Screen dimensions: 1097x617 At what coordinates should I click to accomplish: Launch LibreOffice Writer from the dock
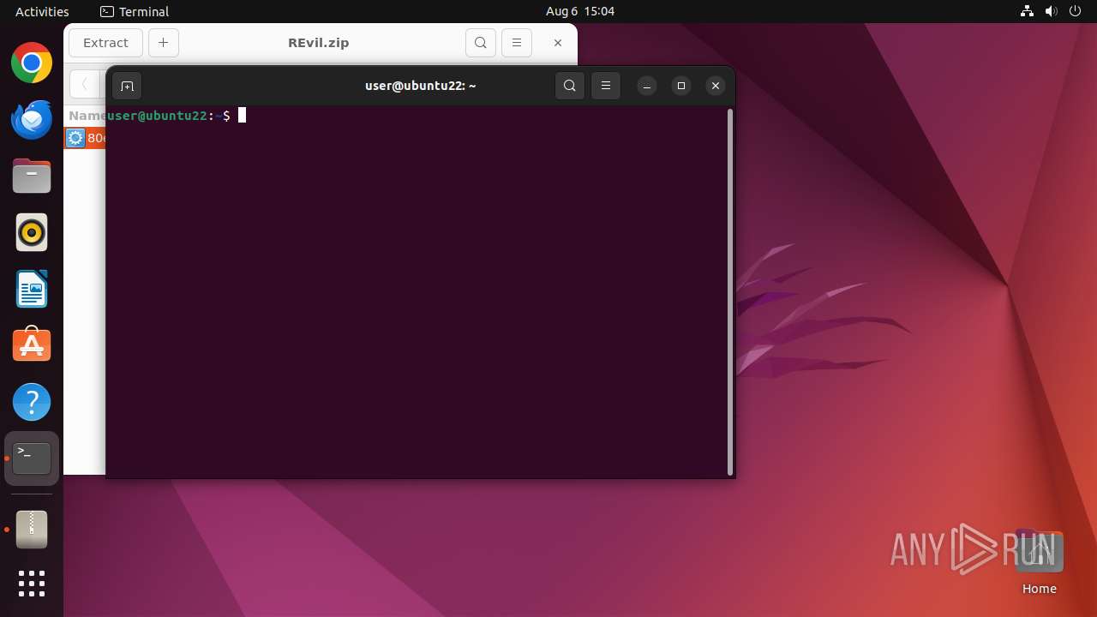[32, 289]
